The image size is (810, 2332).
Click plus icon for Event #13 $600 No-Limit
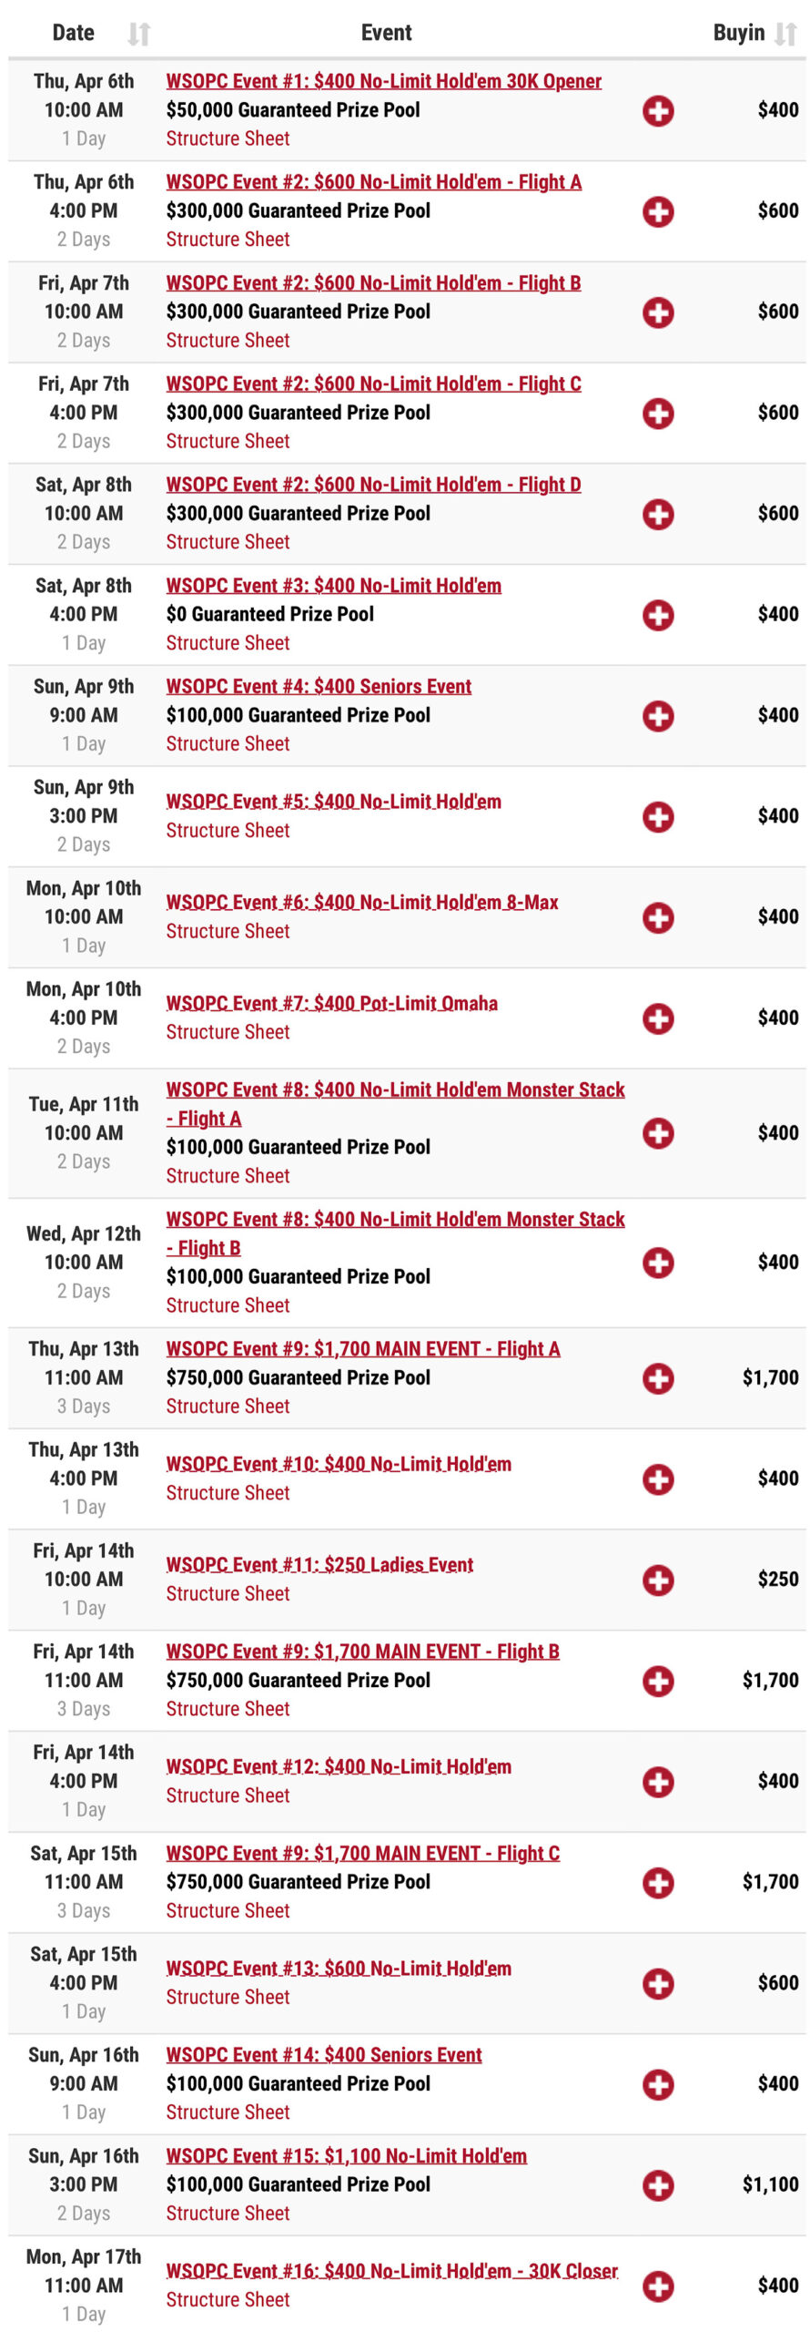click(658, 1984)
